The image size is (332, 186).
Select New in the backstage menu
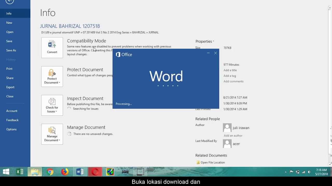coord(15,23)
